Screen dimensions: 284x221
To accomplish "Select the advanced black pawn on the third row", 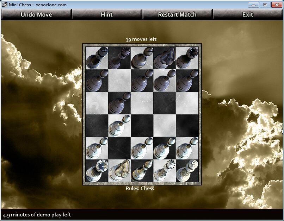I will coord(119,103).
